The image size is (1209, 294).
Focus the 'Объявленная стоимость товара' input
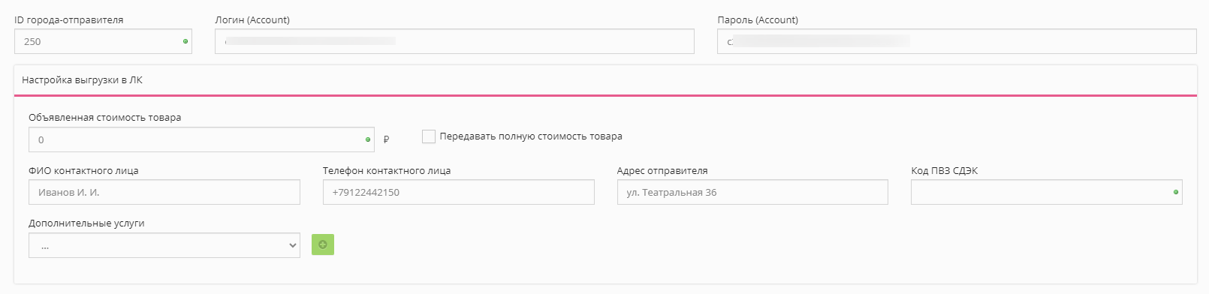[x=201, y=139]
